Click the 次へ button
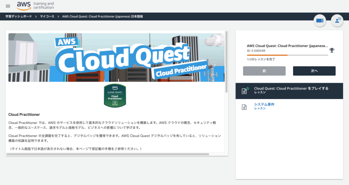The image size is (349, 185). (x=314, y=71)
